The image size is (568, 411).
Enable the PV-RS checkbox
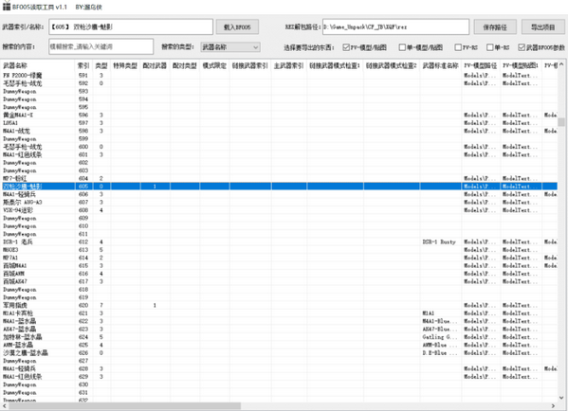point(458,47)
